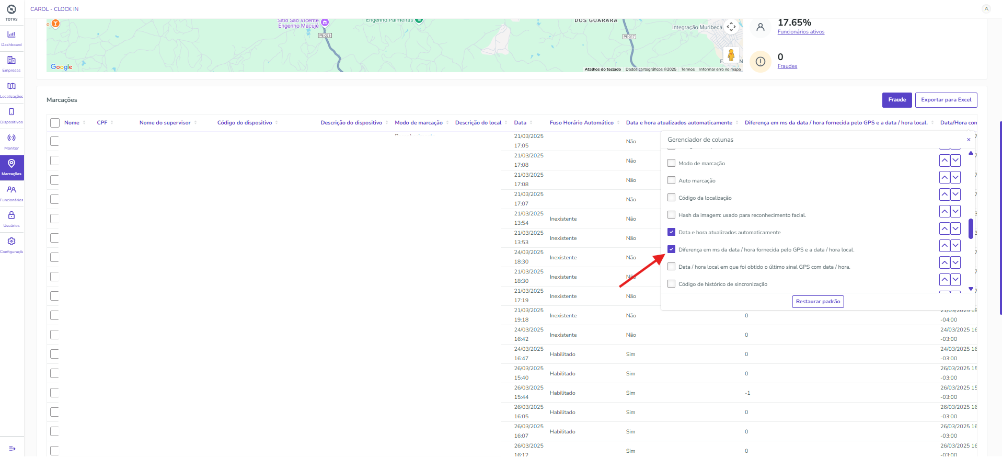Move Data e hora atualizados automaticamente up
The image size is (1002, 458).
tap(945, 228)
